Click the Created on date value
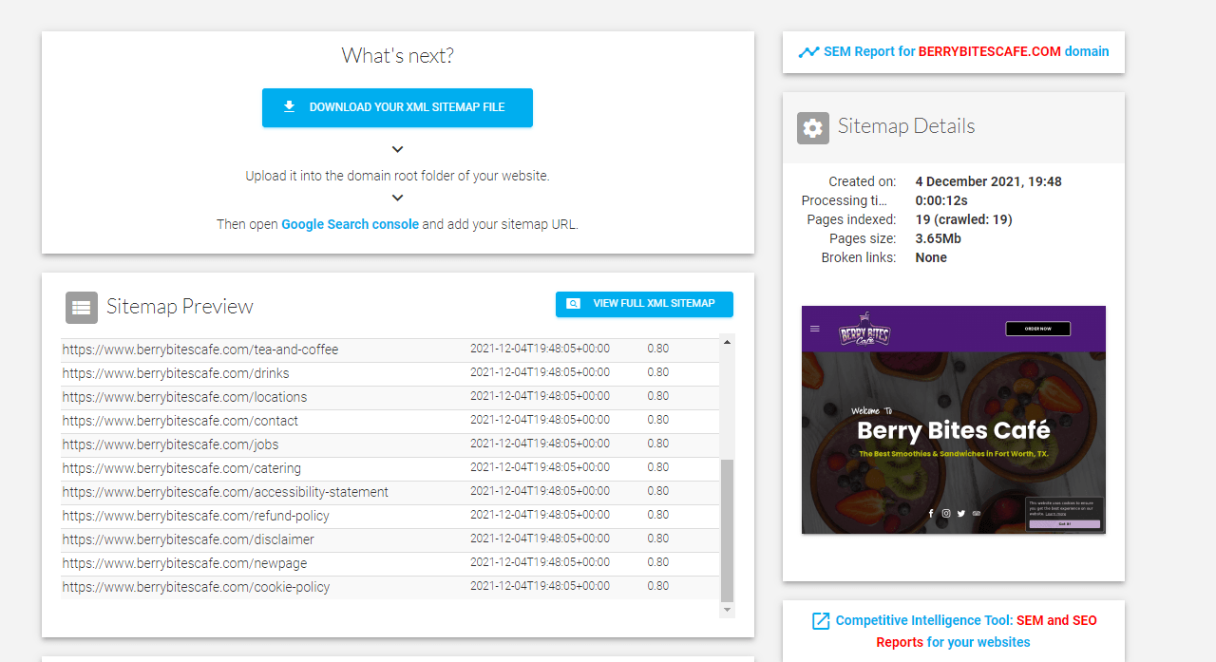The image size is (1216, 662). pyautogui.click(x=989, y=181)
